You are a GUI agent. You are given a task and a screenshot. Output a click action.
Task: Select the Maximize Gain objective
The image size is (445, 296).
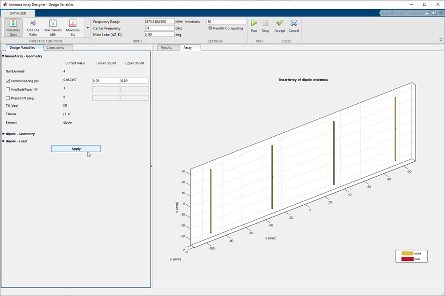point(13,28)
